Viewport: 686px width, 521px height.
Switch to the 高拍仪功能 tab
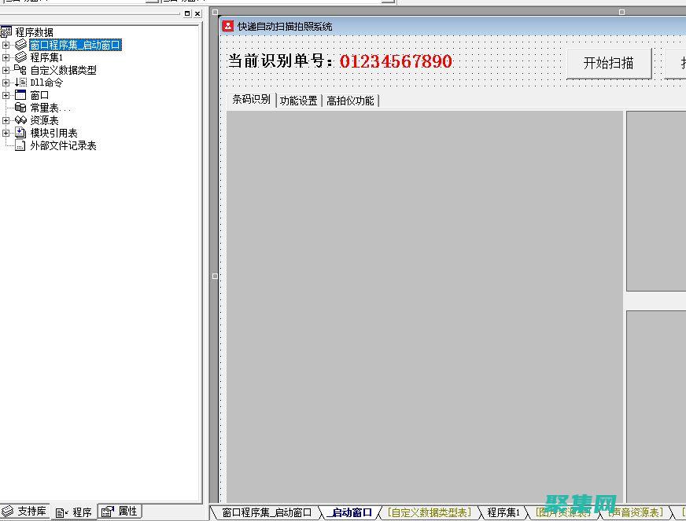350,101
